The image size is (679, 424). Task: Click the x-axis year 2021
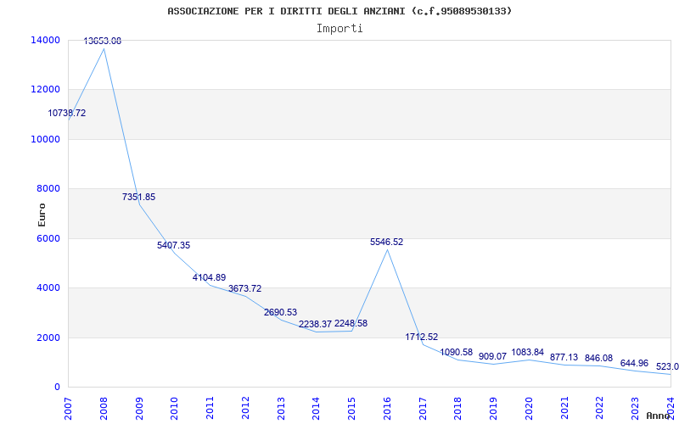[564, 409]
